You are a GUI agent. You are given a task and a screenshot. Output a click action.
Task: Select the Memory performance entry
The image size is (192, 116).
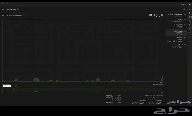[177, 20]
